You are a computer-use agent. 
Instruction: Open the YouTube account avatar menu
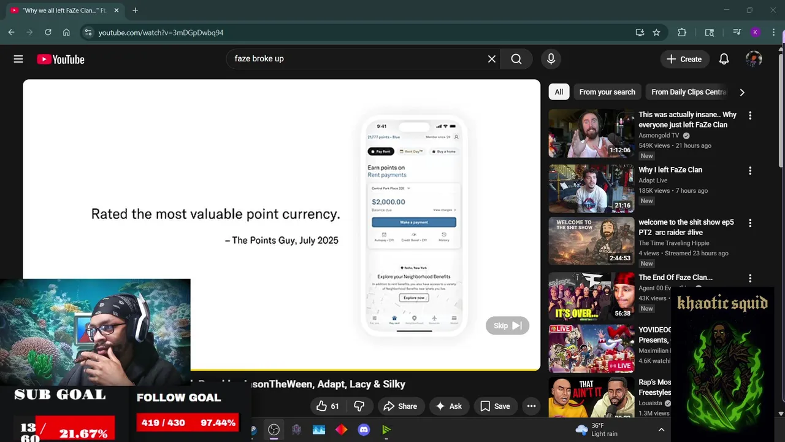[x=754, y=59]
